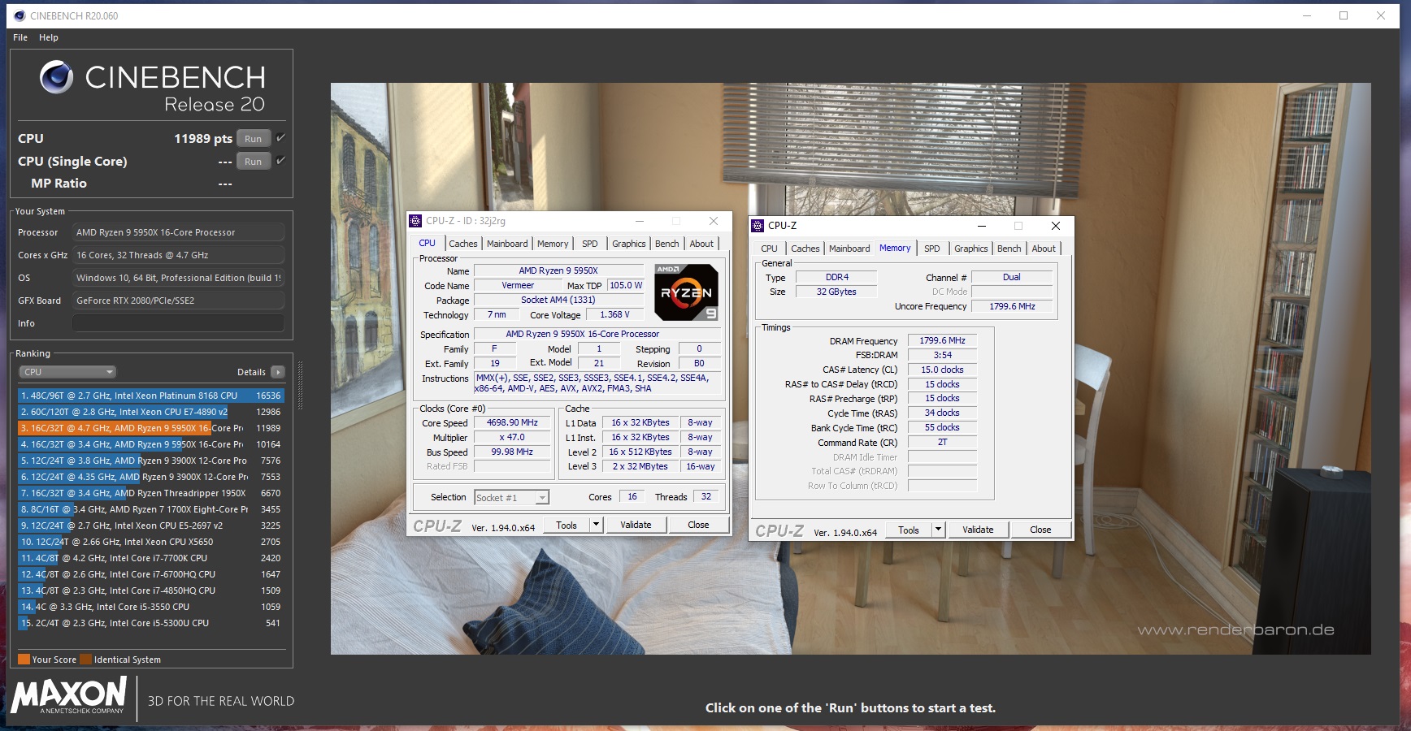The image size is (1411, 731).
Task: Expand the Tools dropdown arrow in the Memory window
Action: 938,530
